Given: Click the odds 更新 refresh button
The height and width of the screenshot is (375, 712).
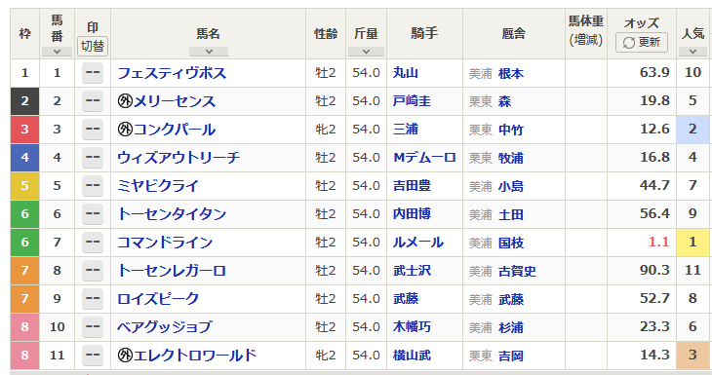Looking at the screenshot, I should click(642, 42).
